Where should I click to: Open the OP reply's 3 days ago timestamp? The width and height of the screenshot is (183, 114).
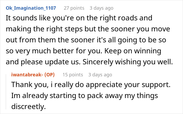pos(100,75)
